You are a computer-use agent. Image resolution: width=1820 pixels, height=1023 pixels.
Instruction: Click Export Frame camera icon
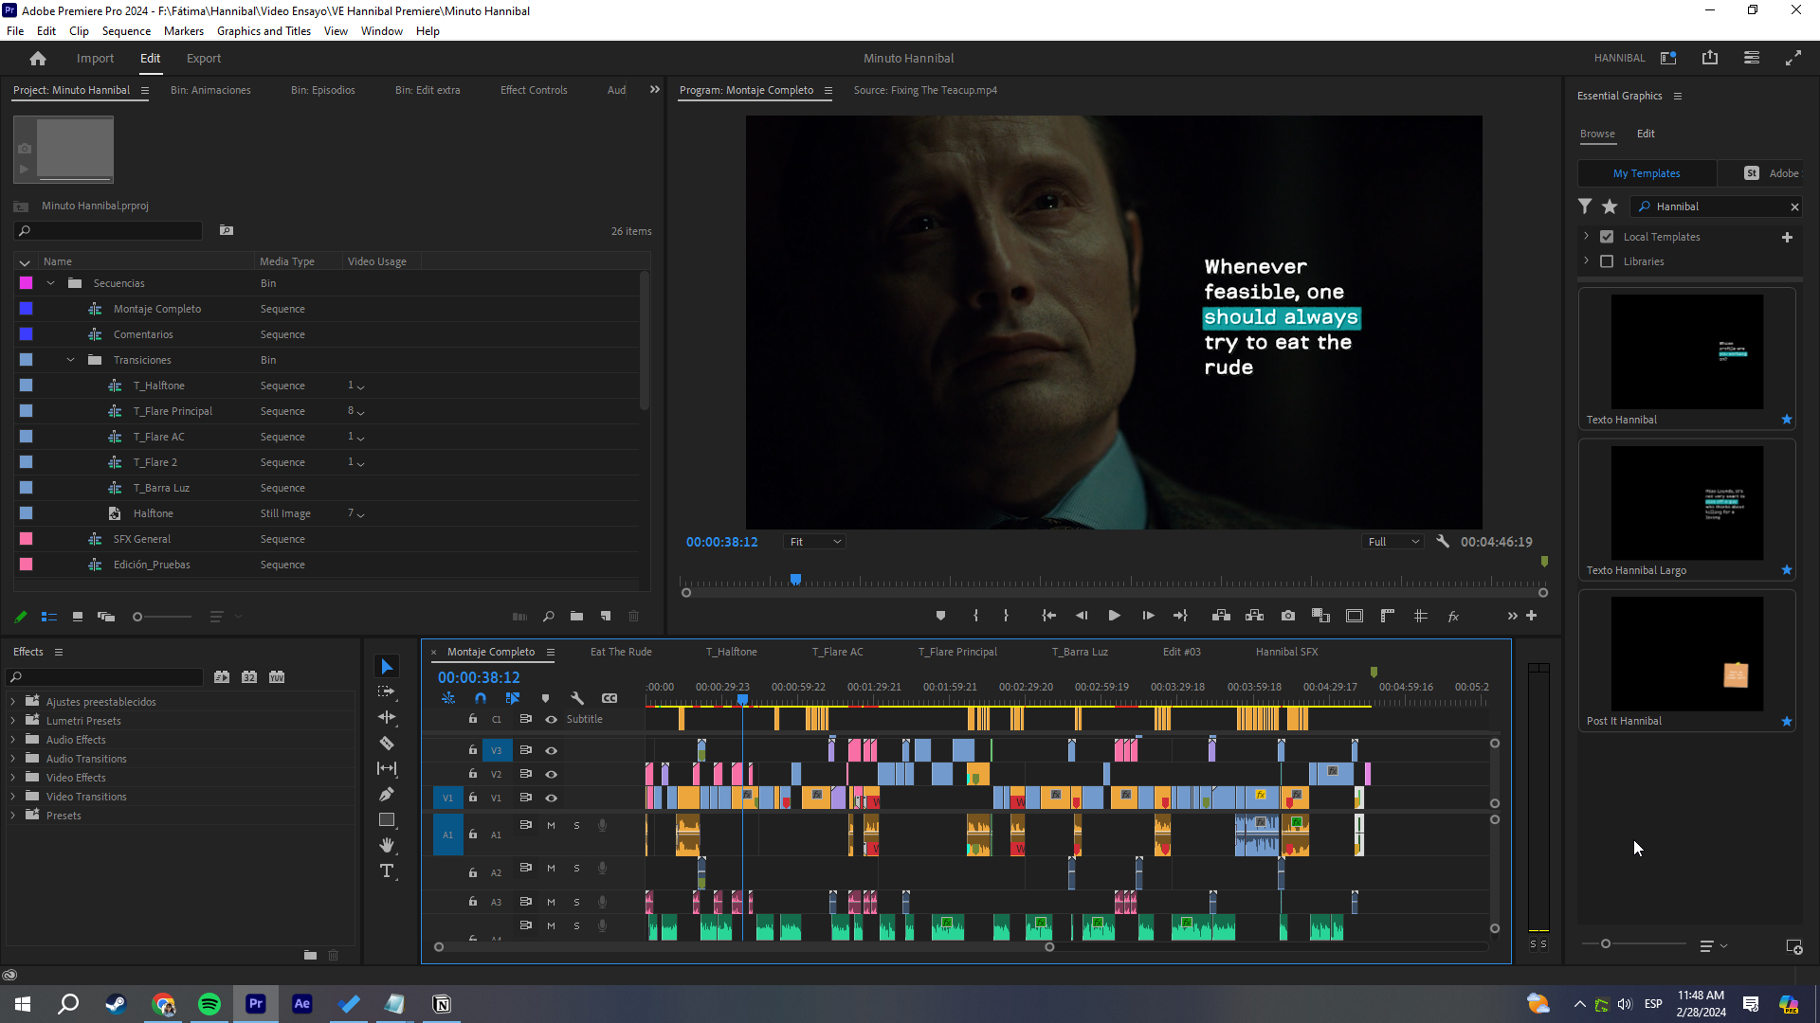[1288, 616]
